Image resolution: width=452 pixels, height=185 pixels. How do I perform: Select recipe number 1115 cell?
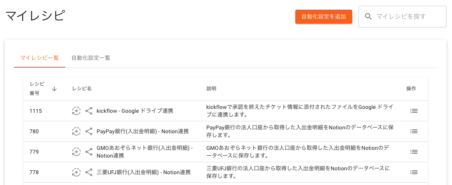[x=36, y=111]
